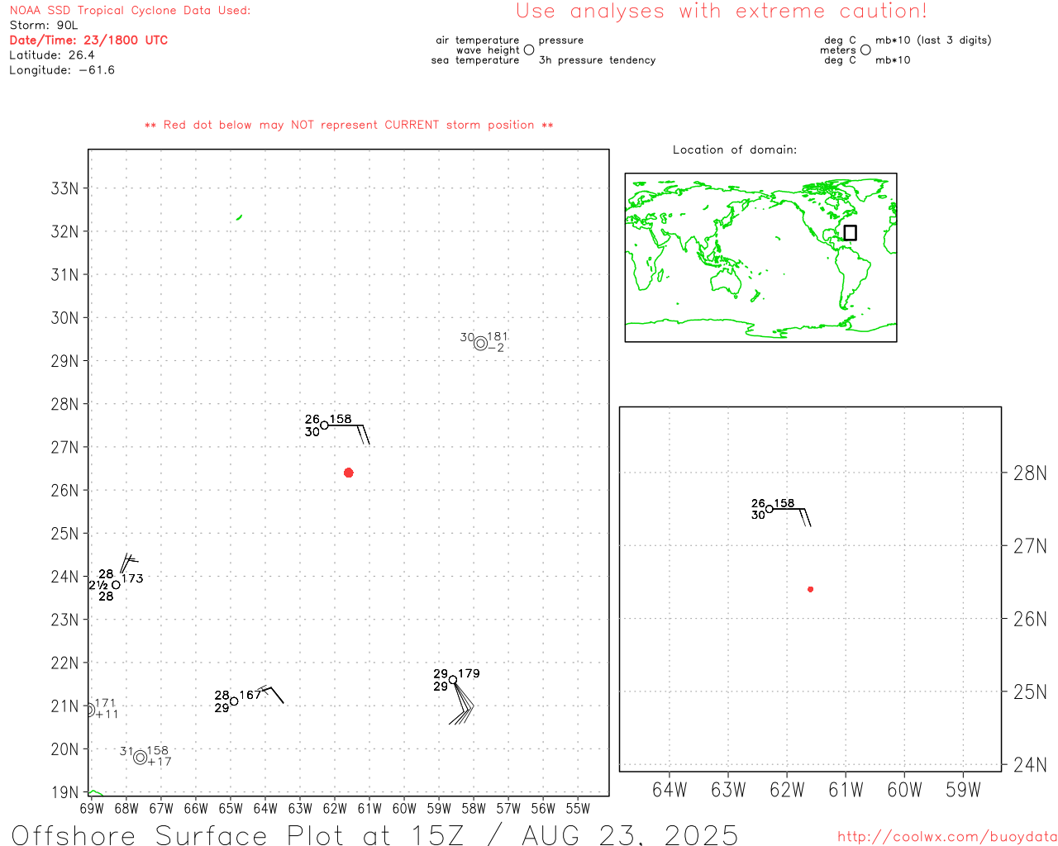1058x846 pixels.
Task: Click the buoy station circle with pressure 181
Action: [x=480, y=344]
